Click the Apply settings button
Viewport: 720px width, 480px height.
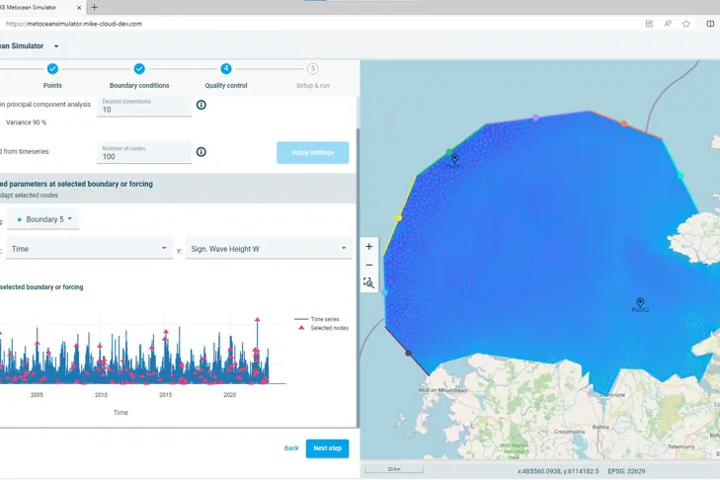[x=313, y=152]
